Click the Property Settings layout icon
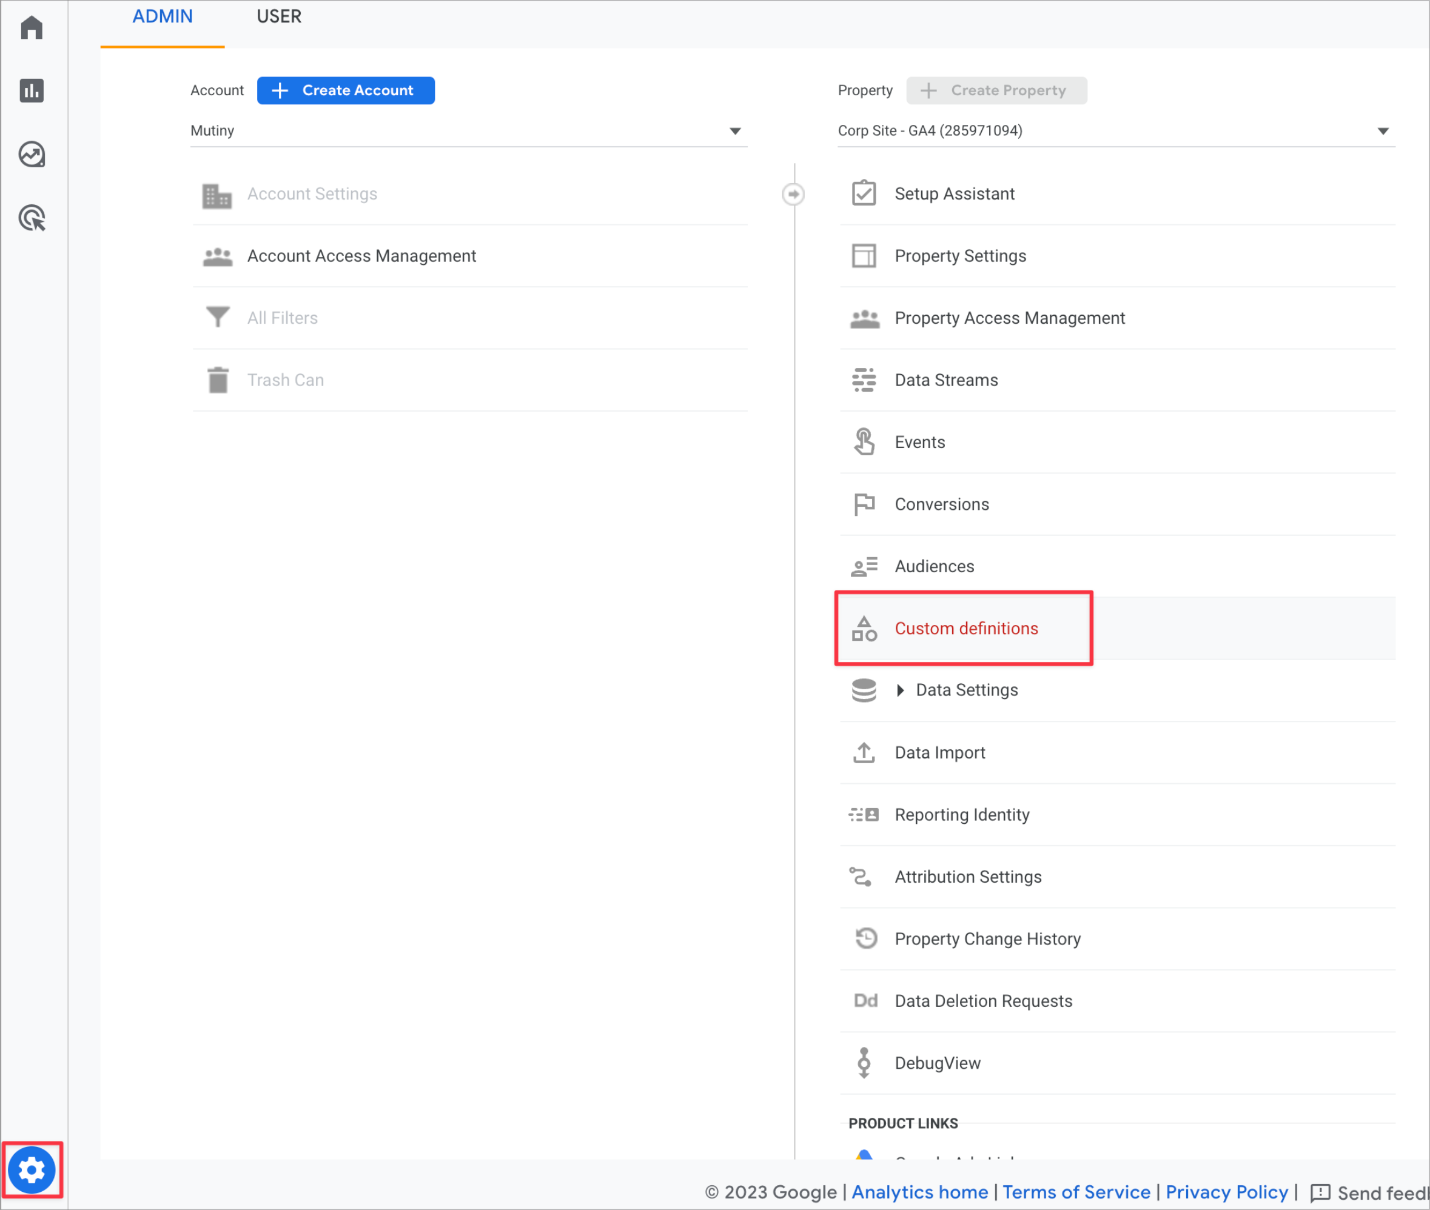The height and width of the screenshot is (1210, 1430). pos(864,256)
